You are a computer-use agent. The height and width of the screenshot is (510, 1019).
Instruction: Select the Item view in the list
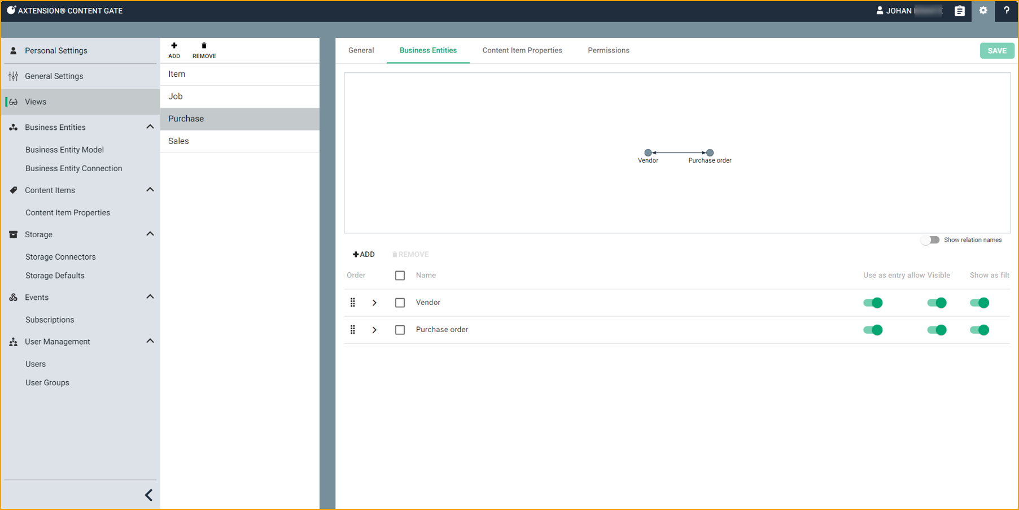(x=240, y=74)
